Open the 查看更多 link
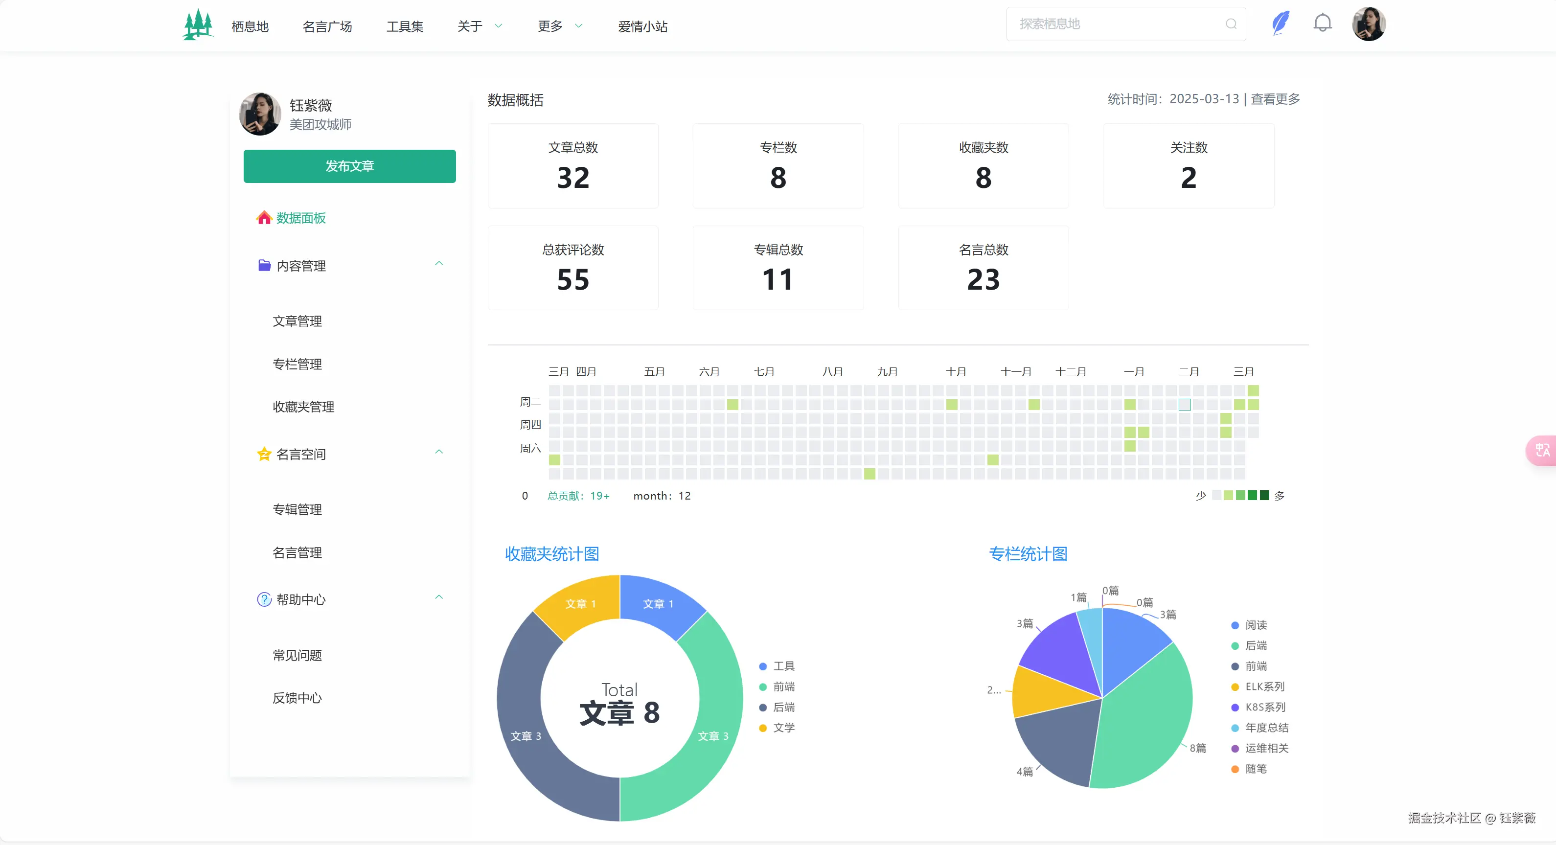Image resolution: width=1556 pixels, height=845 pixels. tap(1275, 99)
